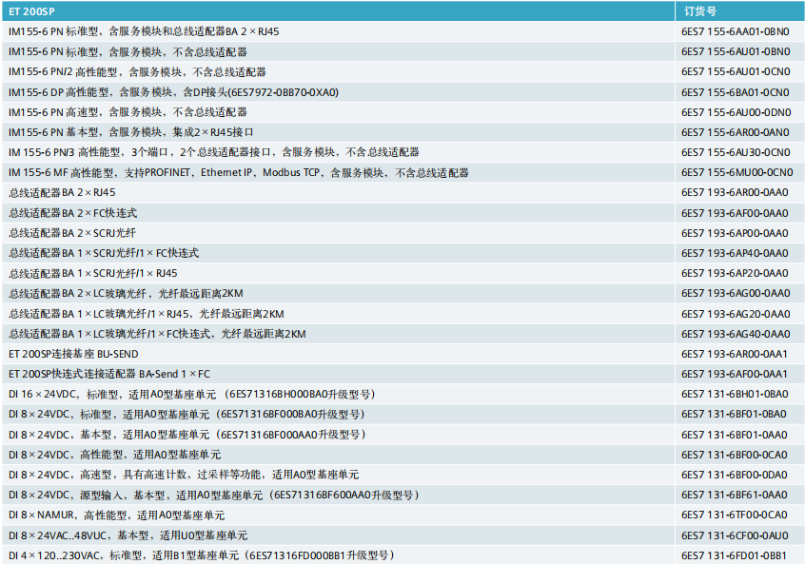Screen dimensions: 805x564
Task: Select order number 6ES7 193-6AG20-0AA0
Action: [736, 314]
